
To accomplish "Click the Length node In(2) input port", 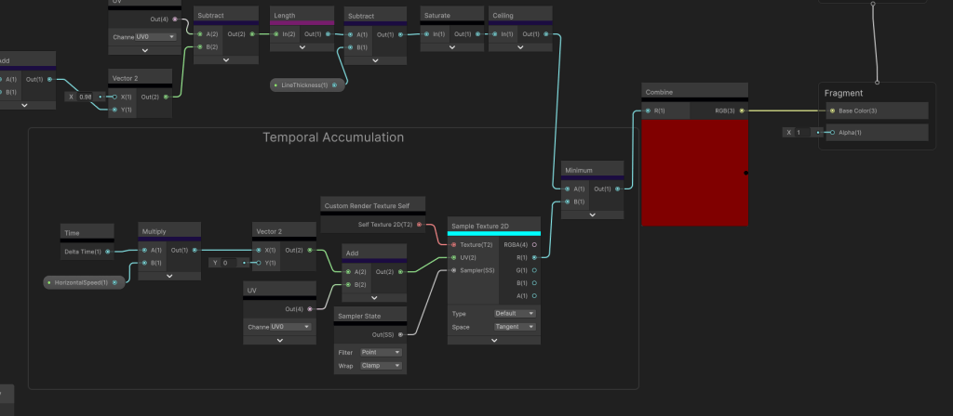I will point(275,34).
